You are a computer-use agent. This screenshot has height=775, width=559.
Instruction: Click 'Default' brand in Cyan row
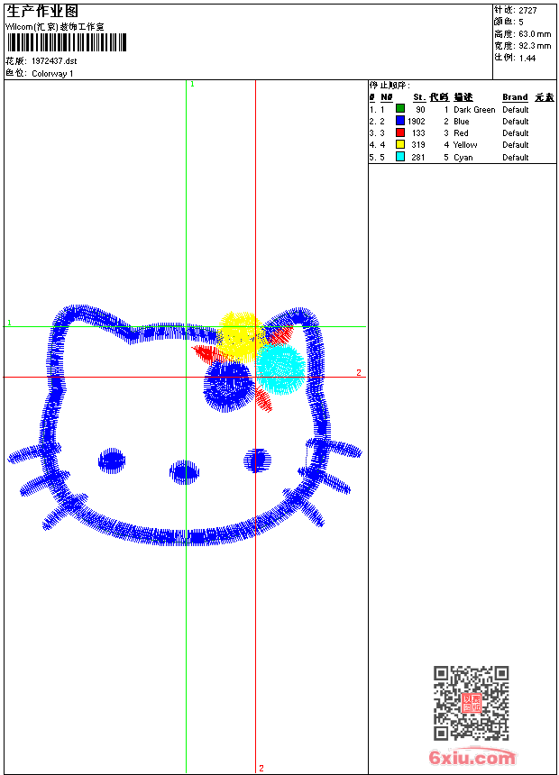(516, 158)
